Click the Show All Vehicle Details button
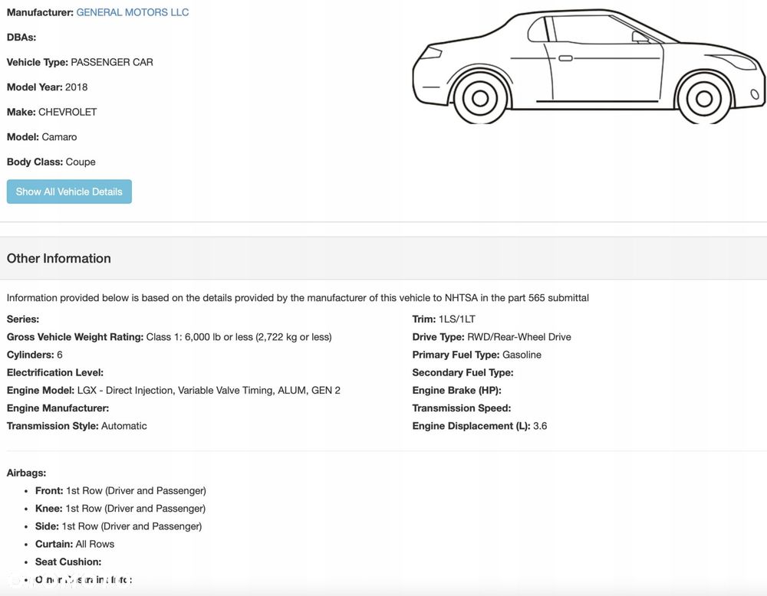767x596 pixels. tap(69, 192)
